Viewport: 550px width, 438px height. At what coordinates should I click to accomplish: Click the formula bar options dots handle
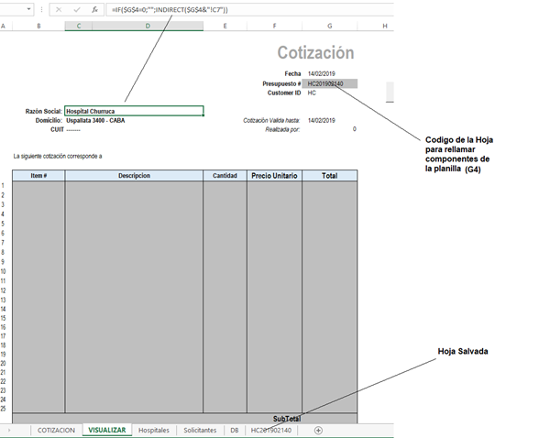(x=42, y=10)
